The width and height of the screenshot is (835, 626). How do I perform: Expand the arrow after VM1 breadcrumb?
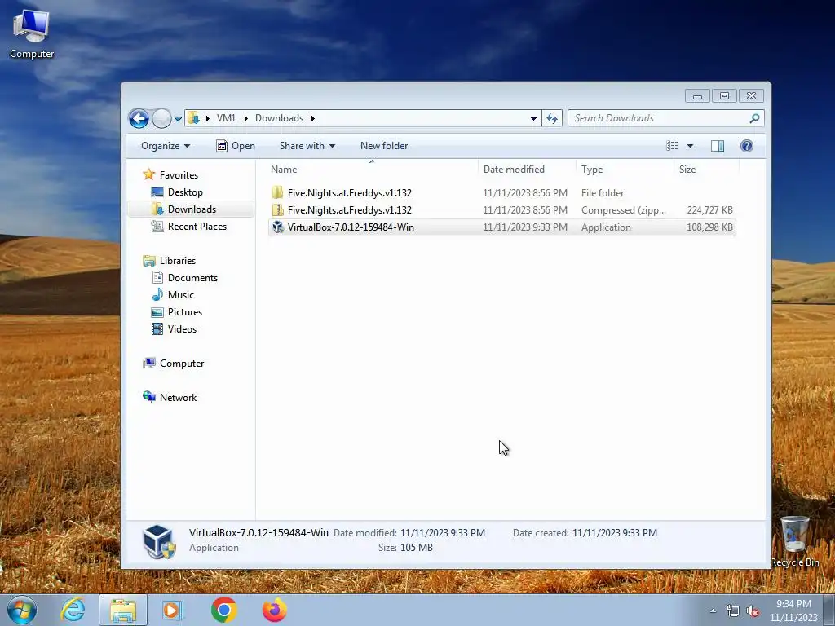coord(245,118)
